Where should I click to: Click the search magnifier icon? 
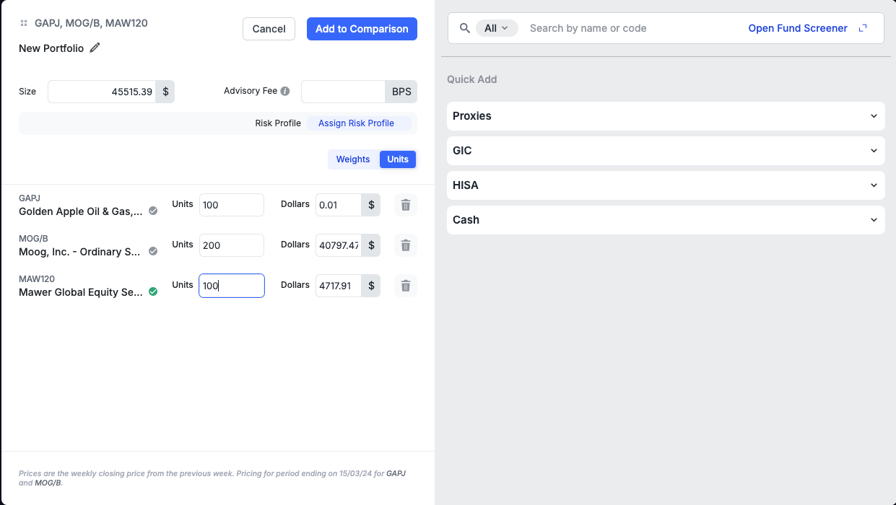[465, 28]
